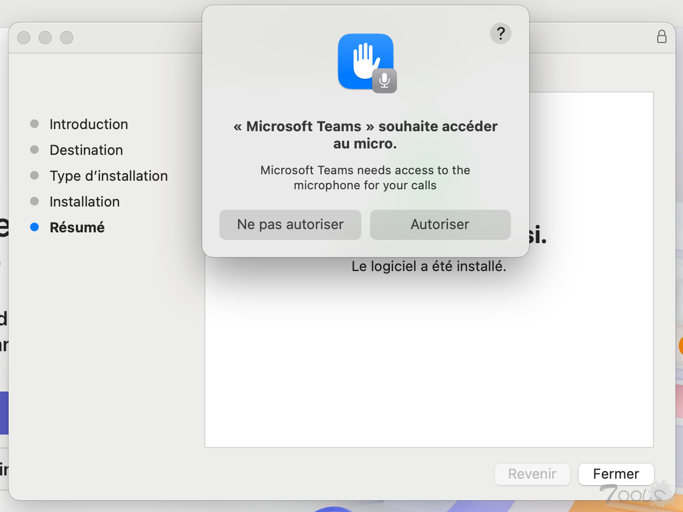683x512 pixels.
Task: Click the text "Le logiciel a été installé."
Action: tap(429, 266)
